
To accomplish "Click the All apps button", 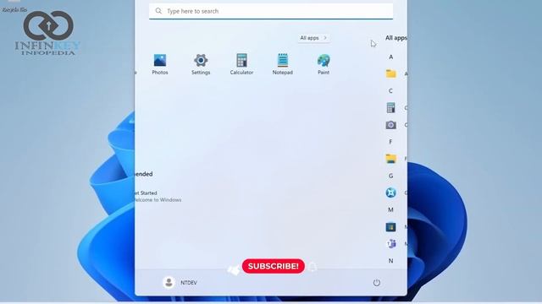I will [313, 38].
